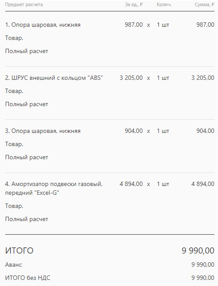The image size is (218, 286).
Task: Click the 'Колич.' column header
Action: tap(164, 4)
